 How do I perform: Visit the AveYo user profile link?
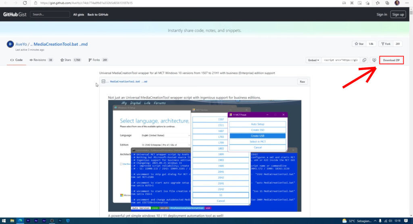pyautogui.click(x=21, y=44)
